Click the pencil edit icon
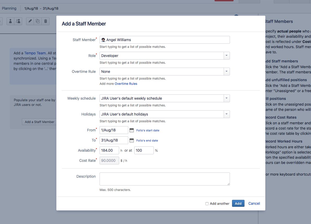 tap(30, 21)
